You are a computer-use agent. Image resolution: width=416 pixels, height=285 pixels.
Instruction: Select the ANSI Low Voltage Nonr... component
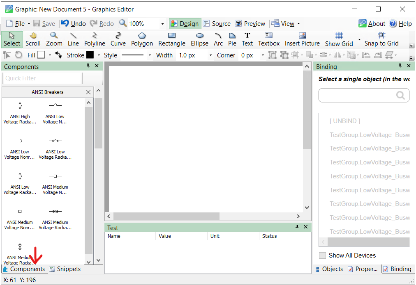20,147
